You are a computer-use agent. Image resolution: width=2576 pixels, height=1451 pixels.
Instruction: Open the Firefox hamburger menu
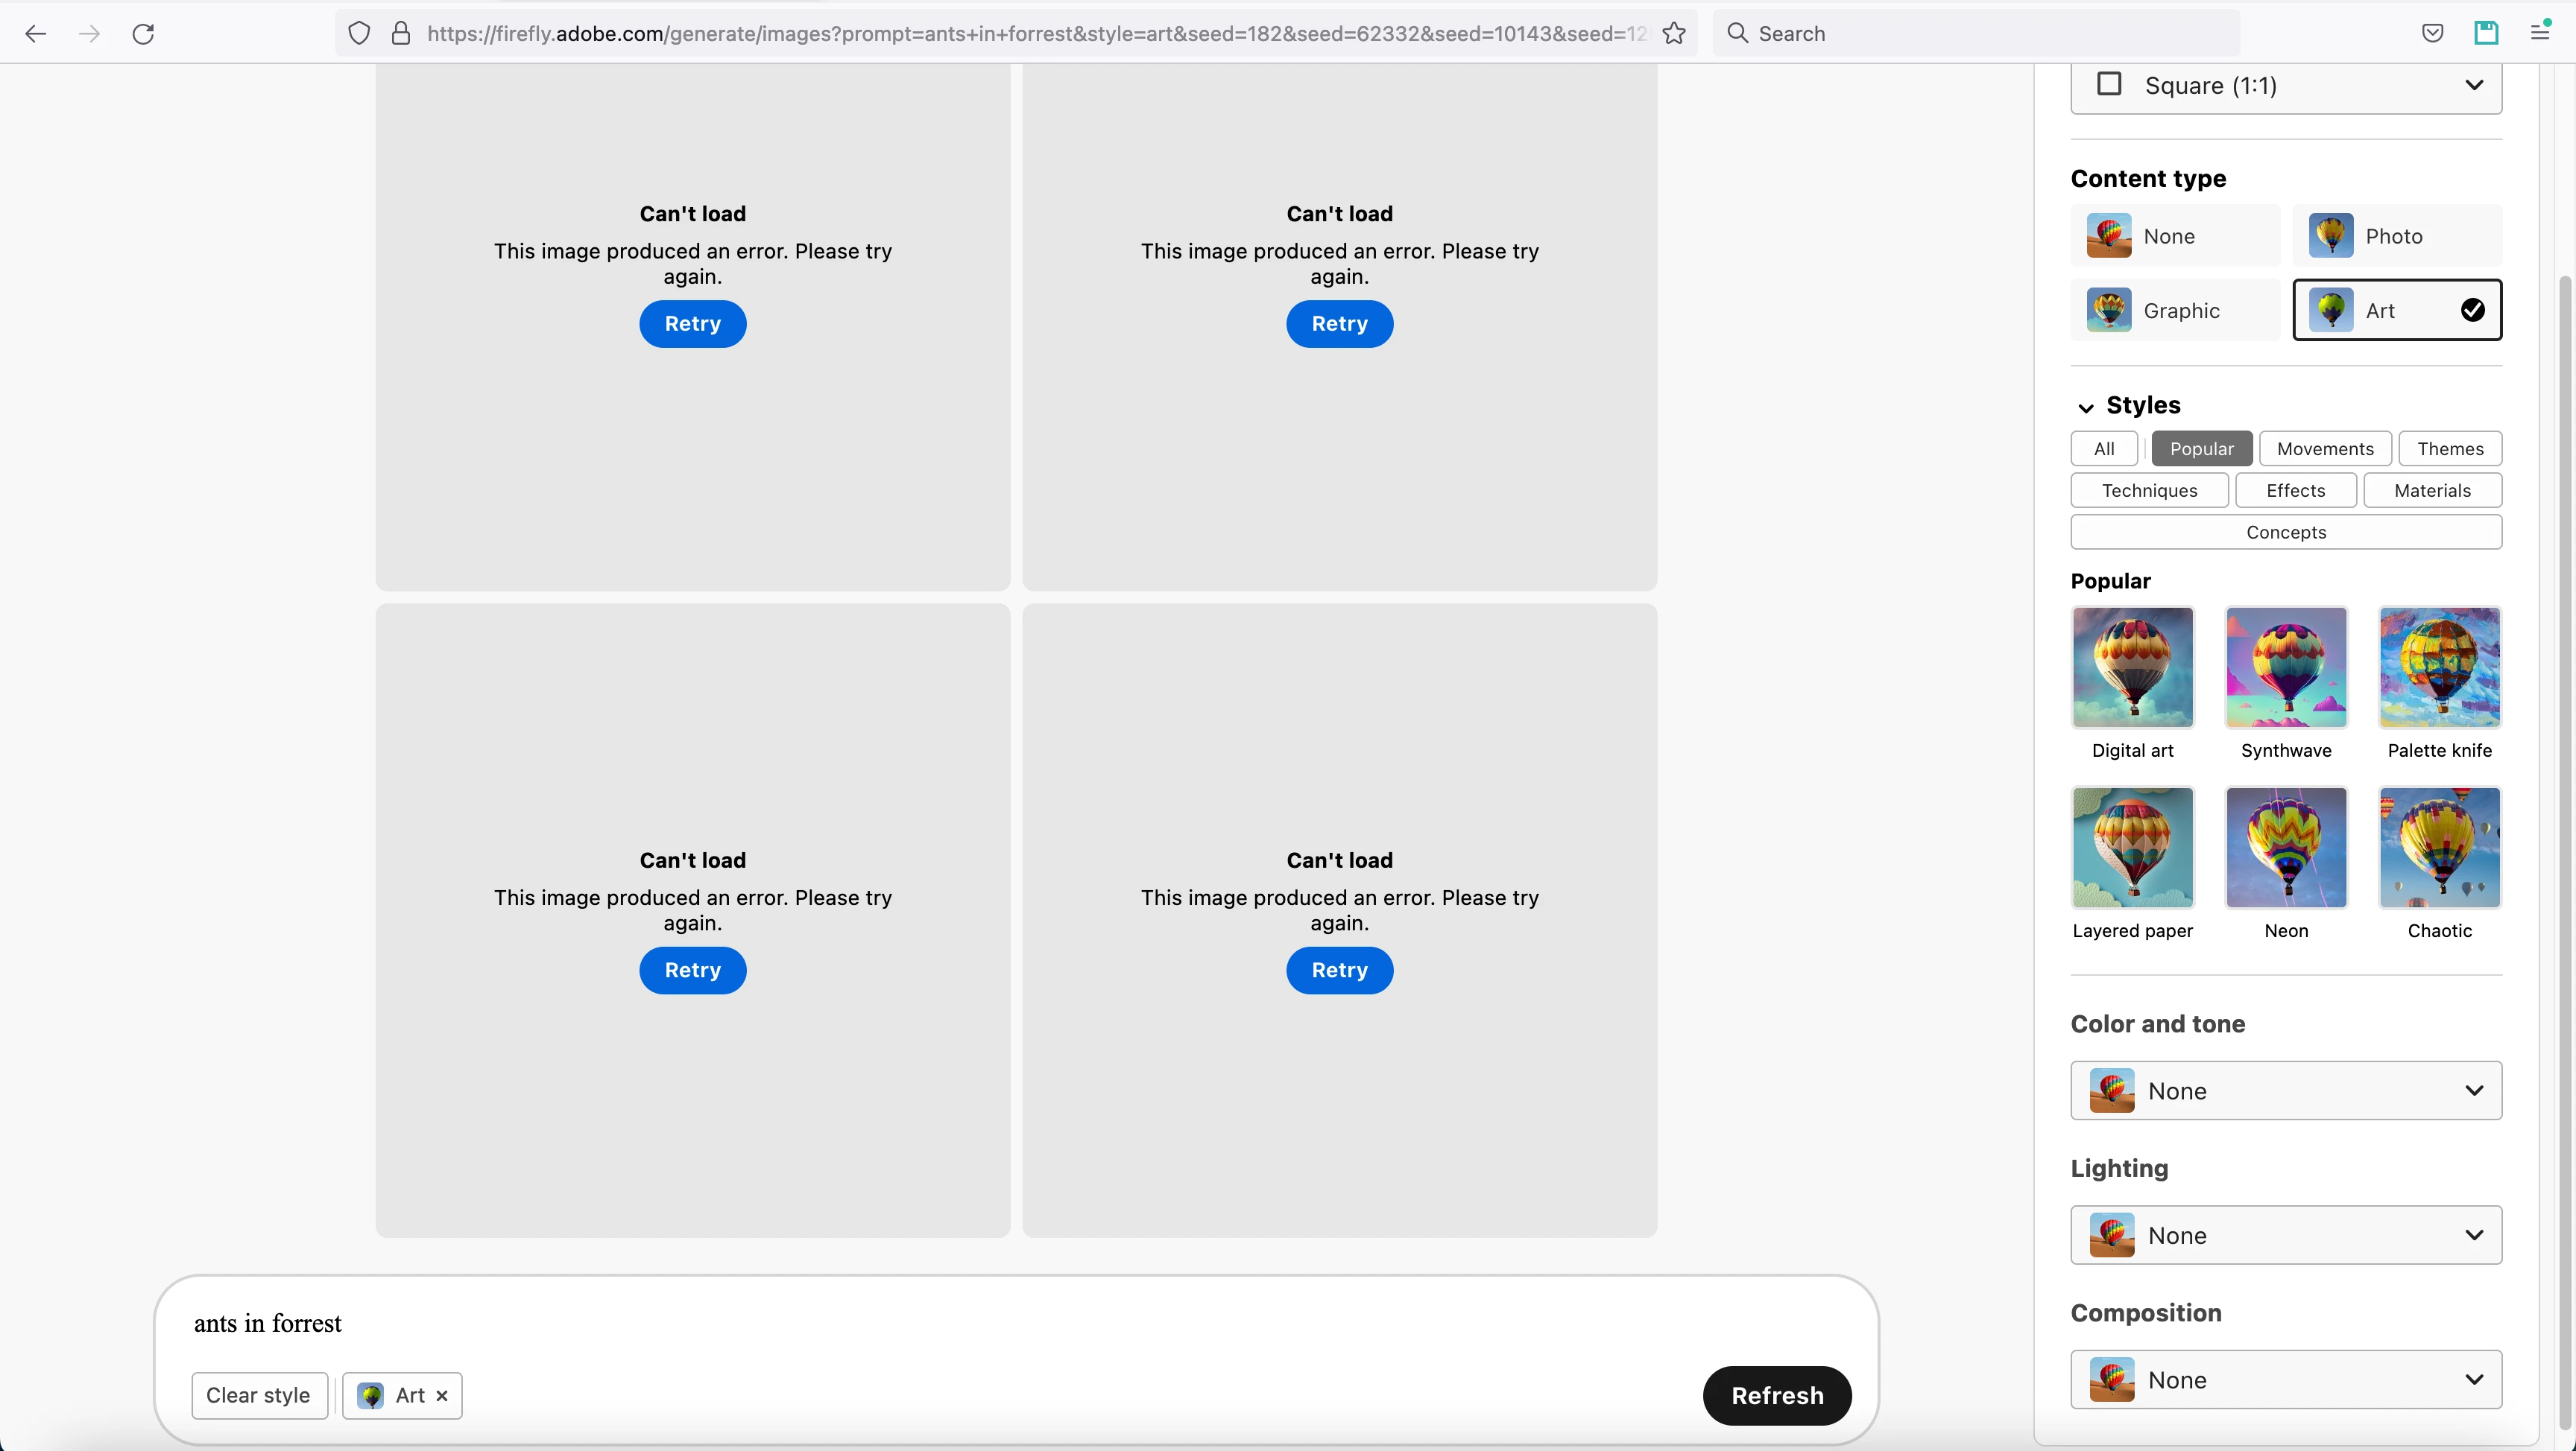click(x=2540, y=32)
